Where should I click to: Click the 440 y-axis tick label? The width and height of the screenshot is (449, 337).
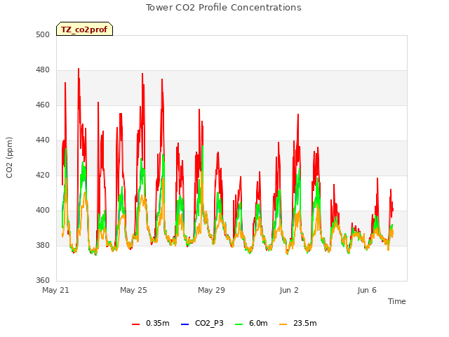click(43, 140)
